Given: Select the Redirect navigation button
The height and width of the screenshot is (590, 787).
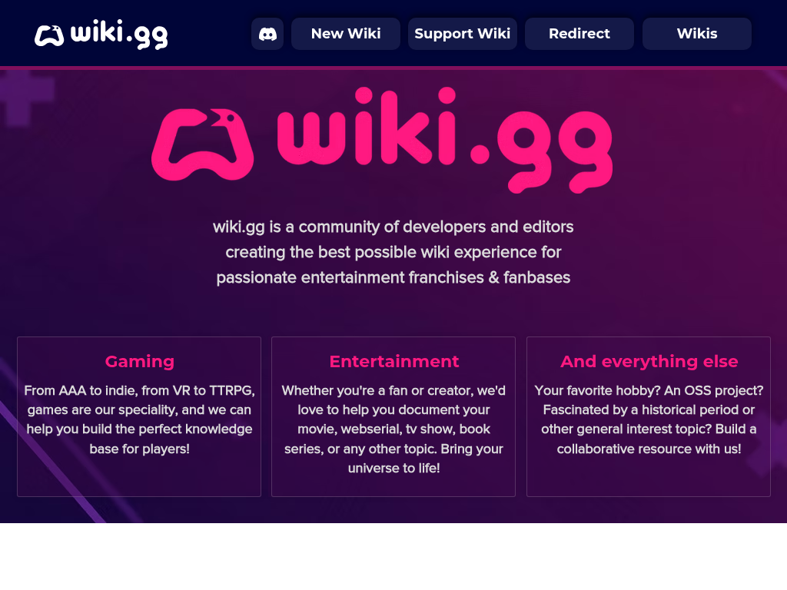Looking at the screenshot, I should [579, 34].
